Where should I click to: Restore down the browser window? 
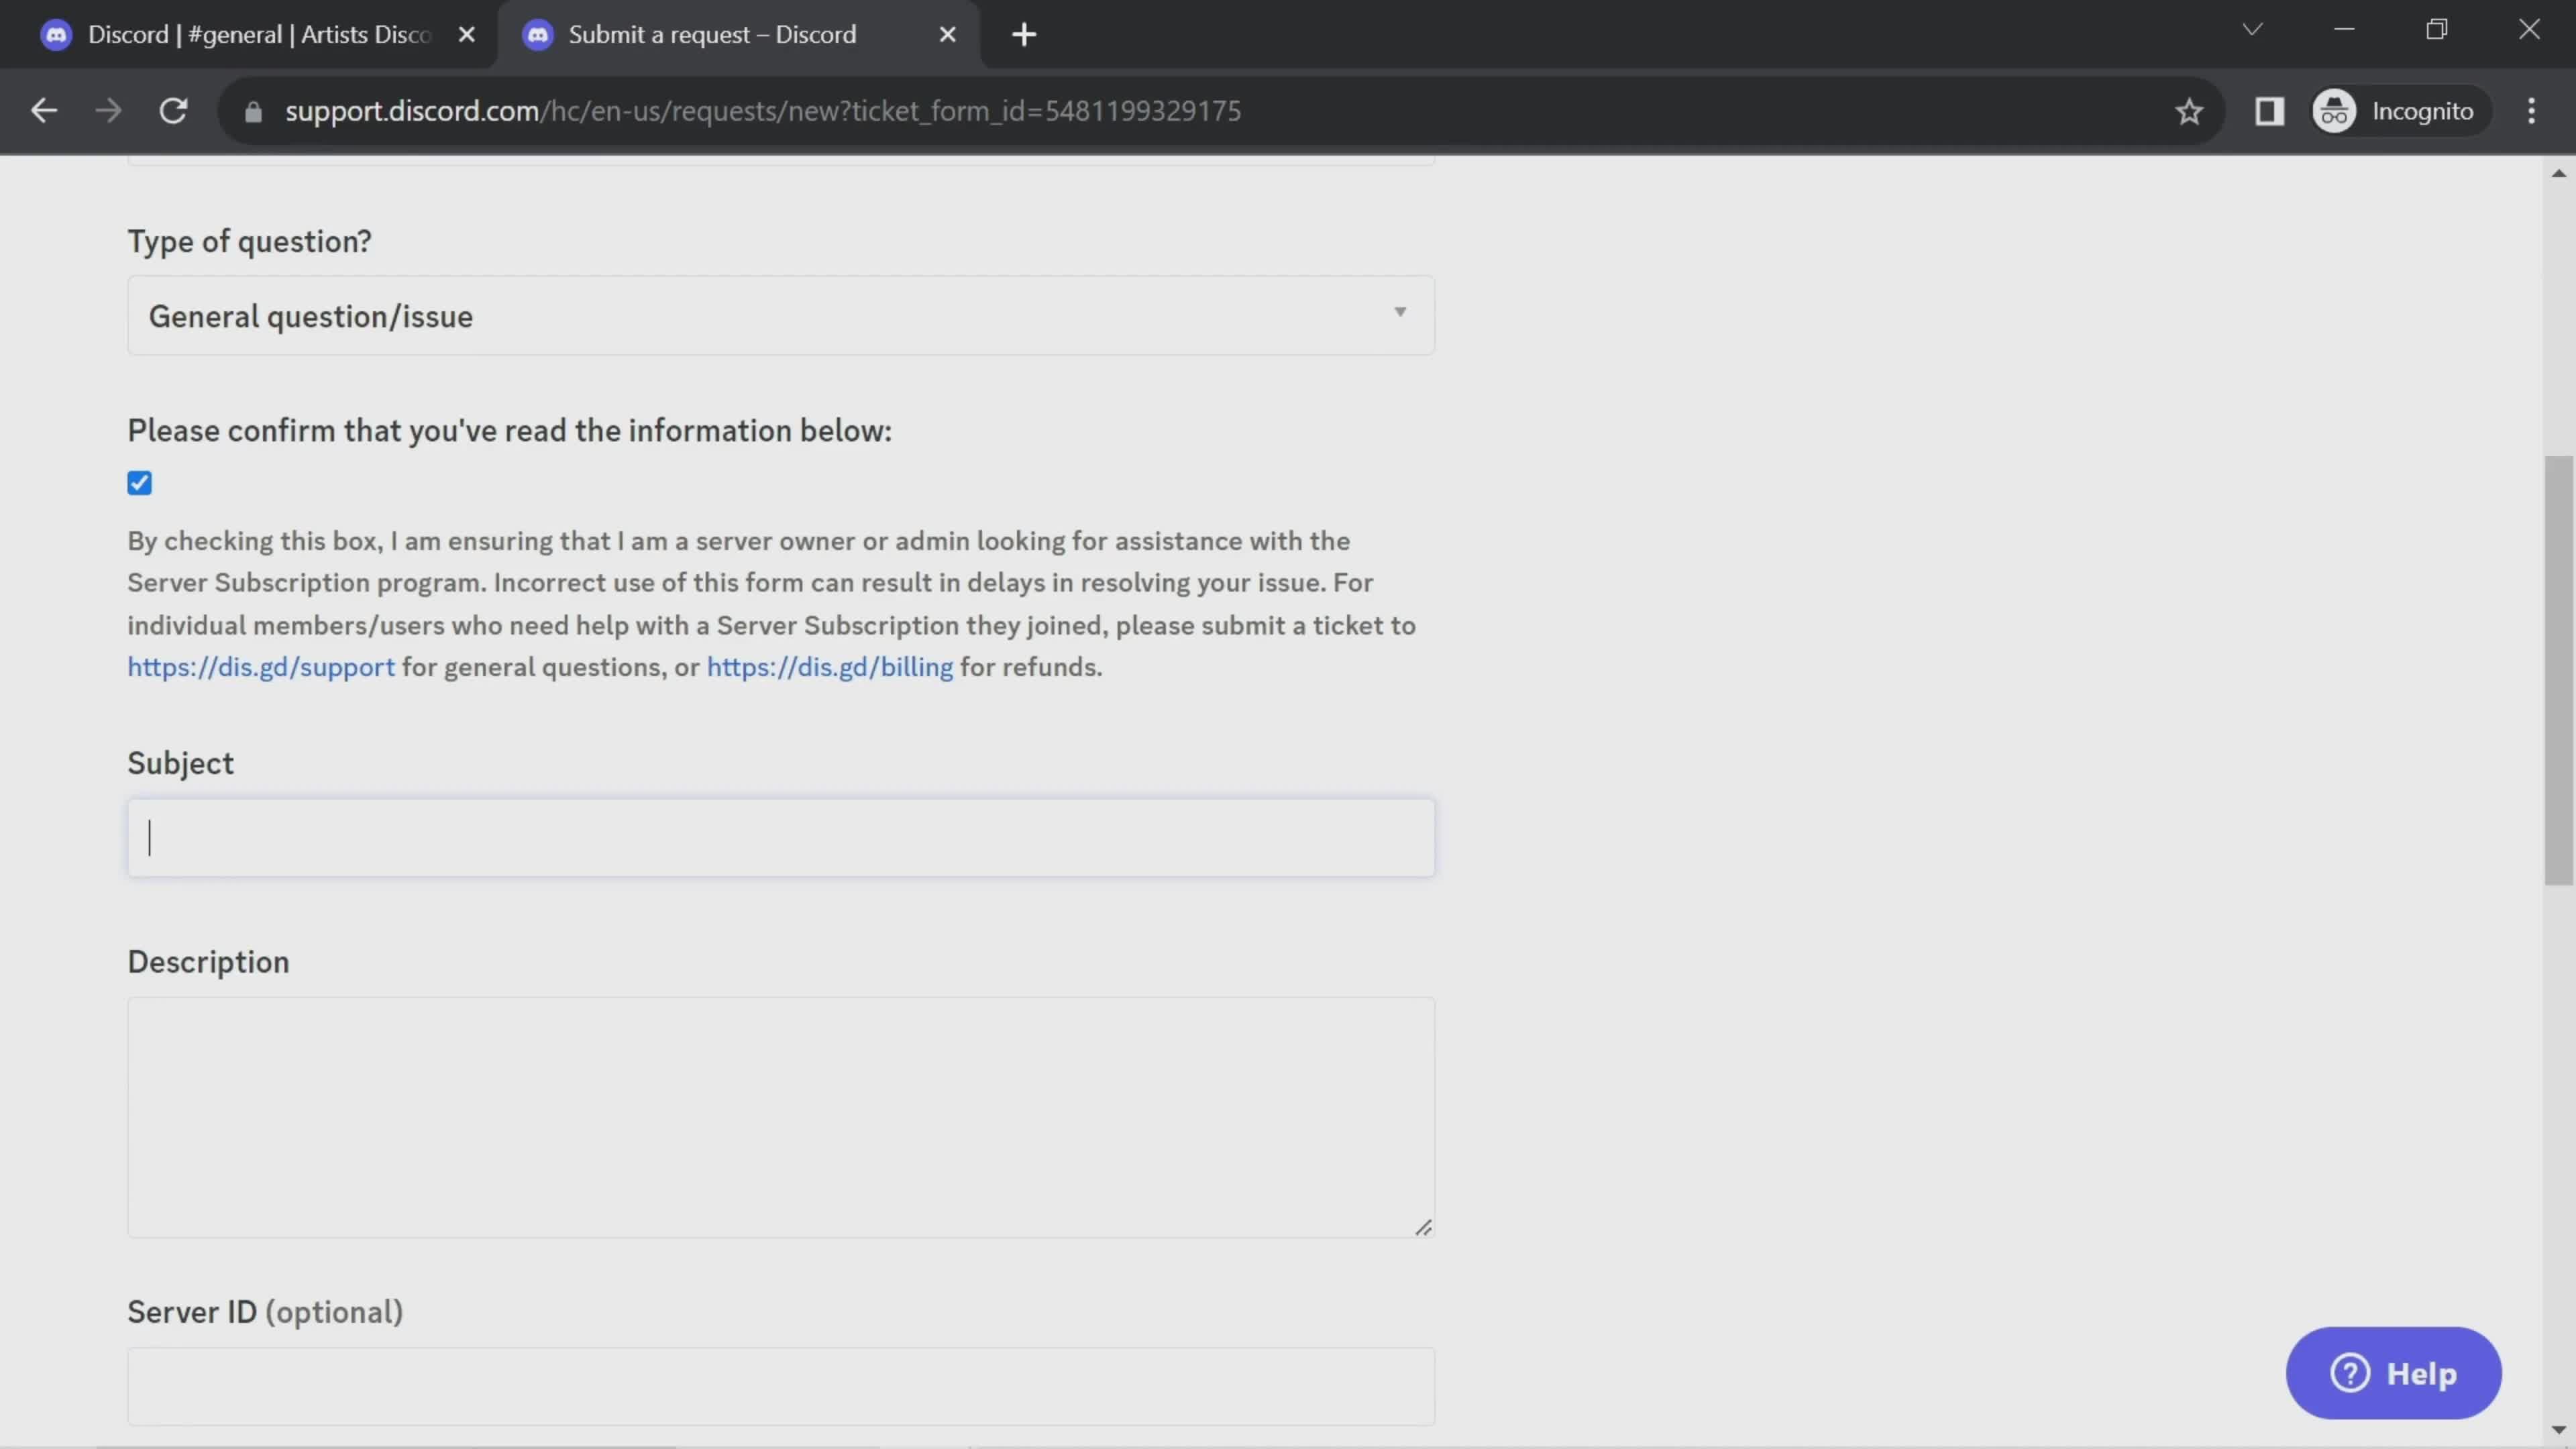click(2436, 30)
